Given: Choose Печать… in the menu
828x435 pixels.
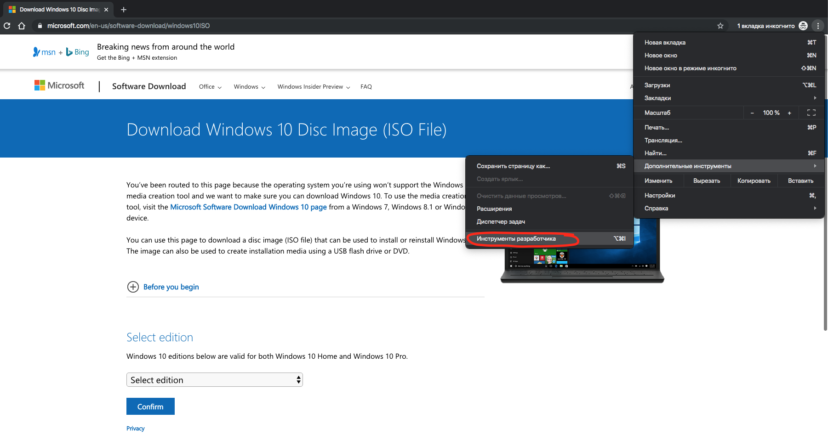Looking at the screenshot, I should 729,127.
